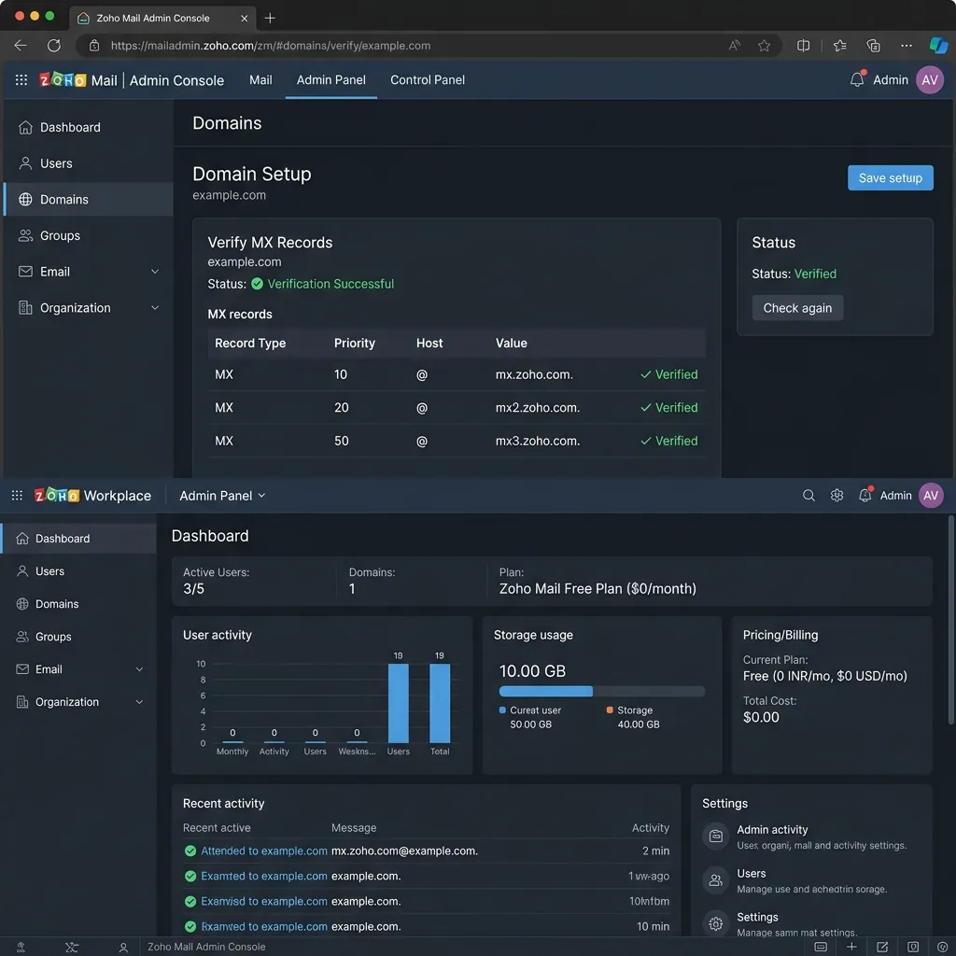The width and height of the screenshot is (956, 956).
Task: Click the mx2.zoho.com. record value
Action: pos(537,407)
